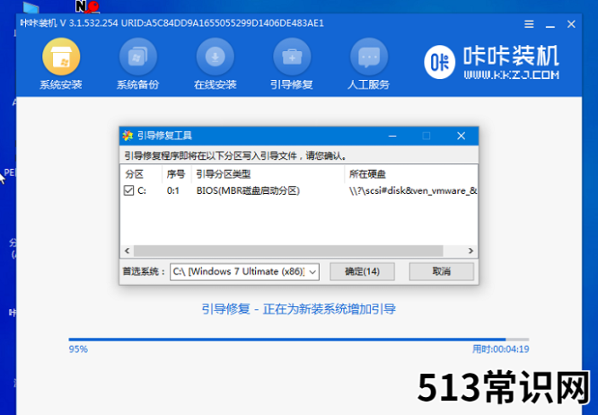Screen dimensions: 598x415
Task: Click the horizontal scrollbar thumb in partition list
Action: (x=288, y=251)
